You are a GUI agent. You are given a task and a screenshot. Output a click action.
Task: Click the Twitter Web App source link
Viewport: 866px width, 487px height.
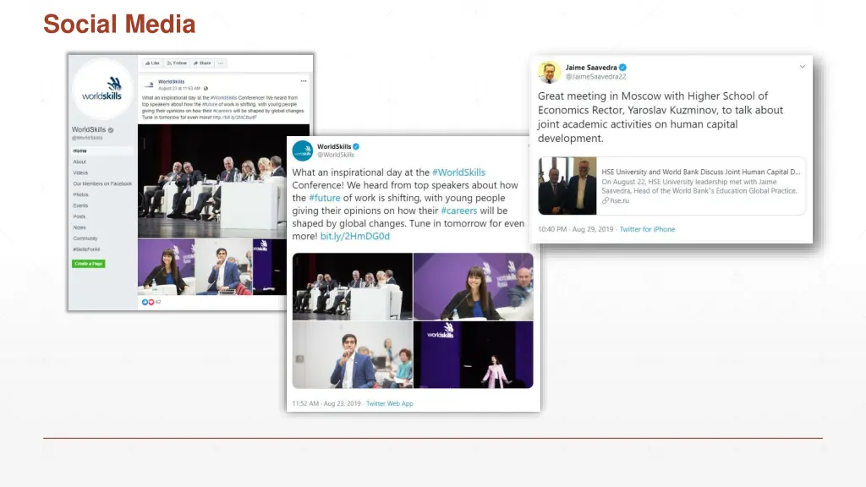click(x=389, y=403)
